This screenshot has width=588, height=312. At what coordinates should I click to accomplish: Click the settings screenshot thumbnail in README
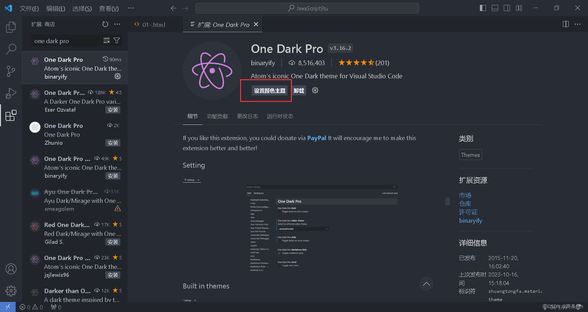click(x=290, y=225)
